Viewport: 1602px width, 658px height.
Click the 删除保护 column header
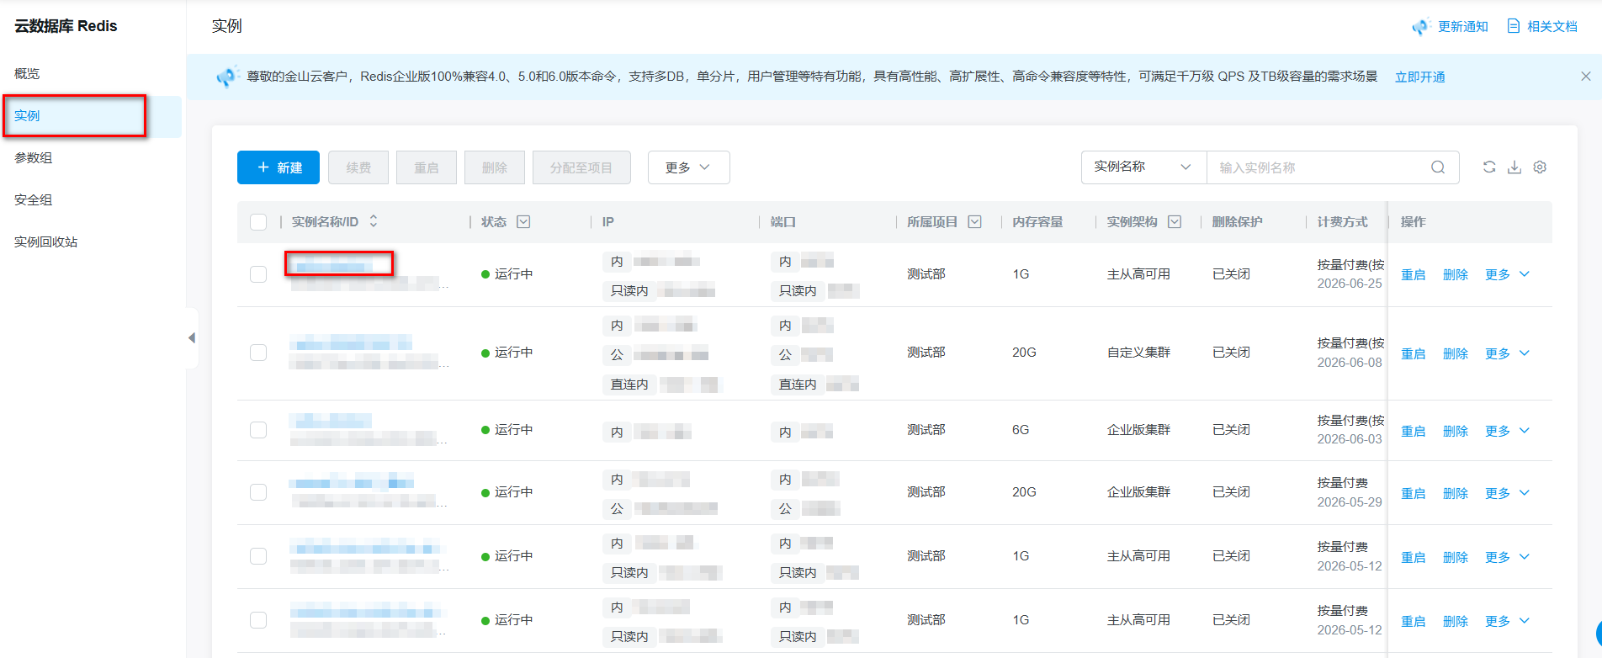pos(1238,221)
